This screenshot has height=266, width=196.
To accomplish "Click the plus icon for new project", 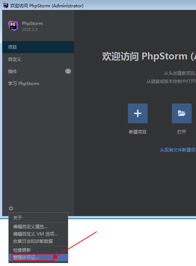I will 137,113.
